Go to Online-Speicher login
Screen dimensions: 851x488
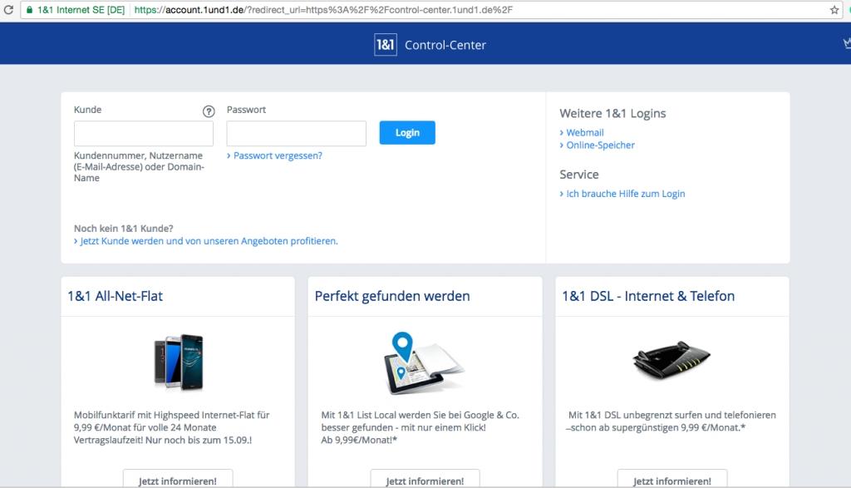pos(600,145)
